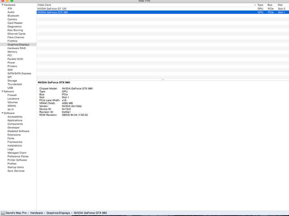The height and width of the screenshot is (216, 289).
Task: Open Hardware RAID entry
Action: 17,48
